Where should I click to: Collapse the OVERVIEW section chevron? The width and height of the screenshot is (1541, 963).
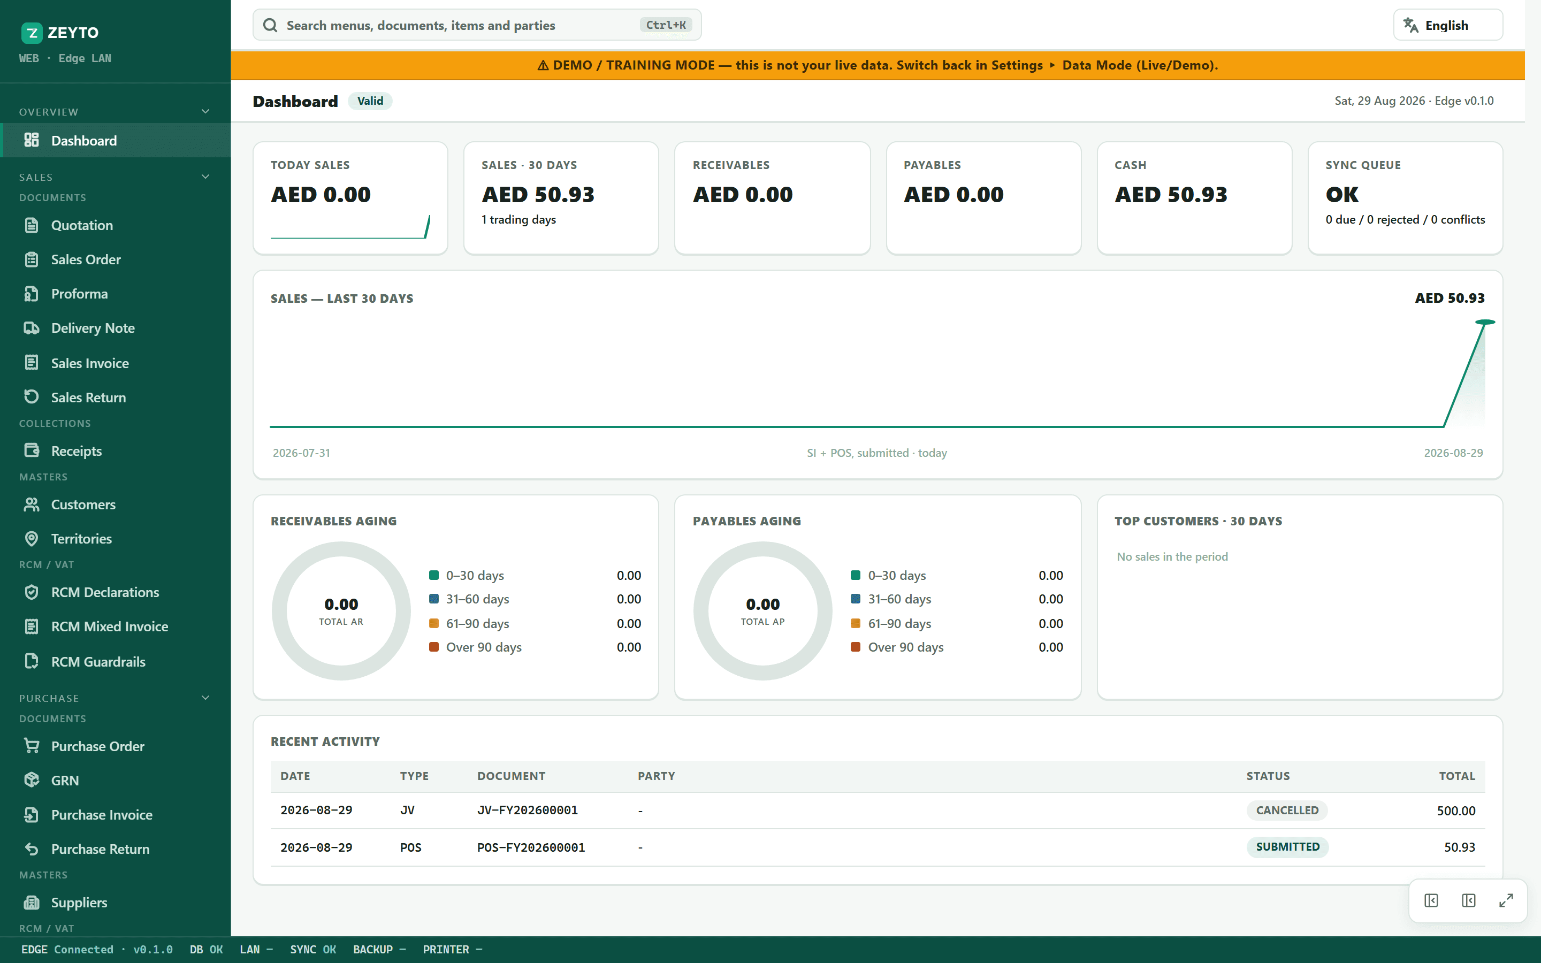(205, 111)
